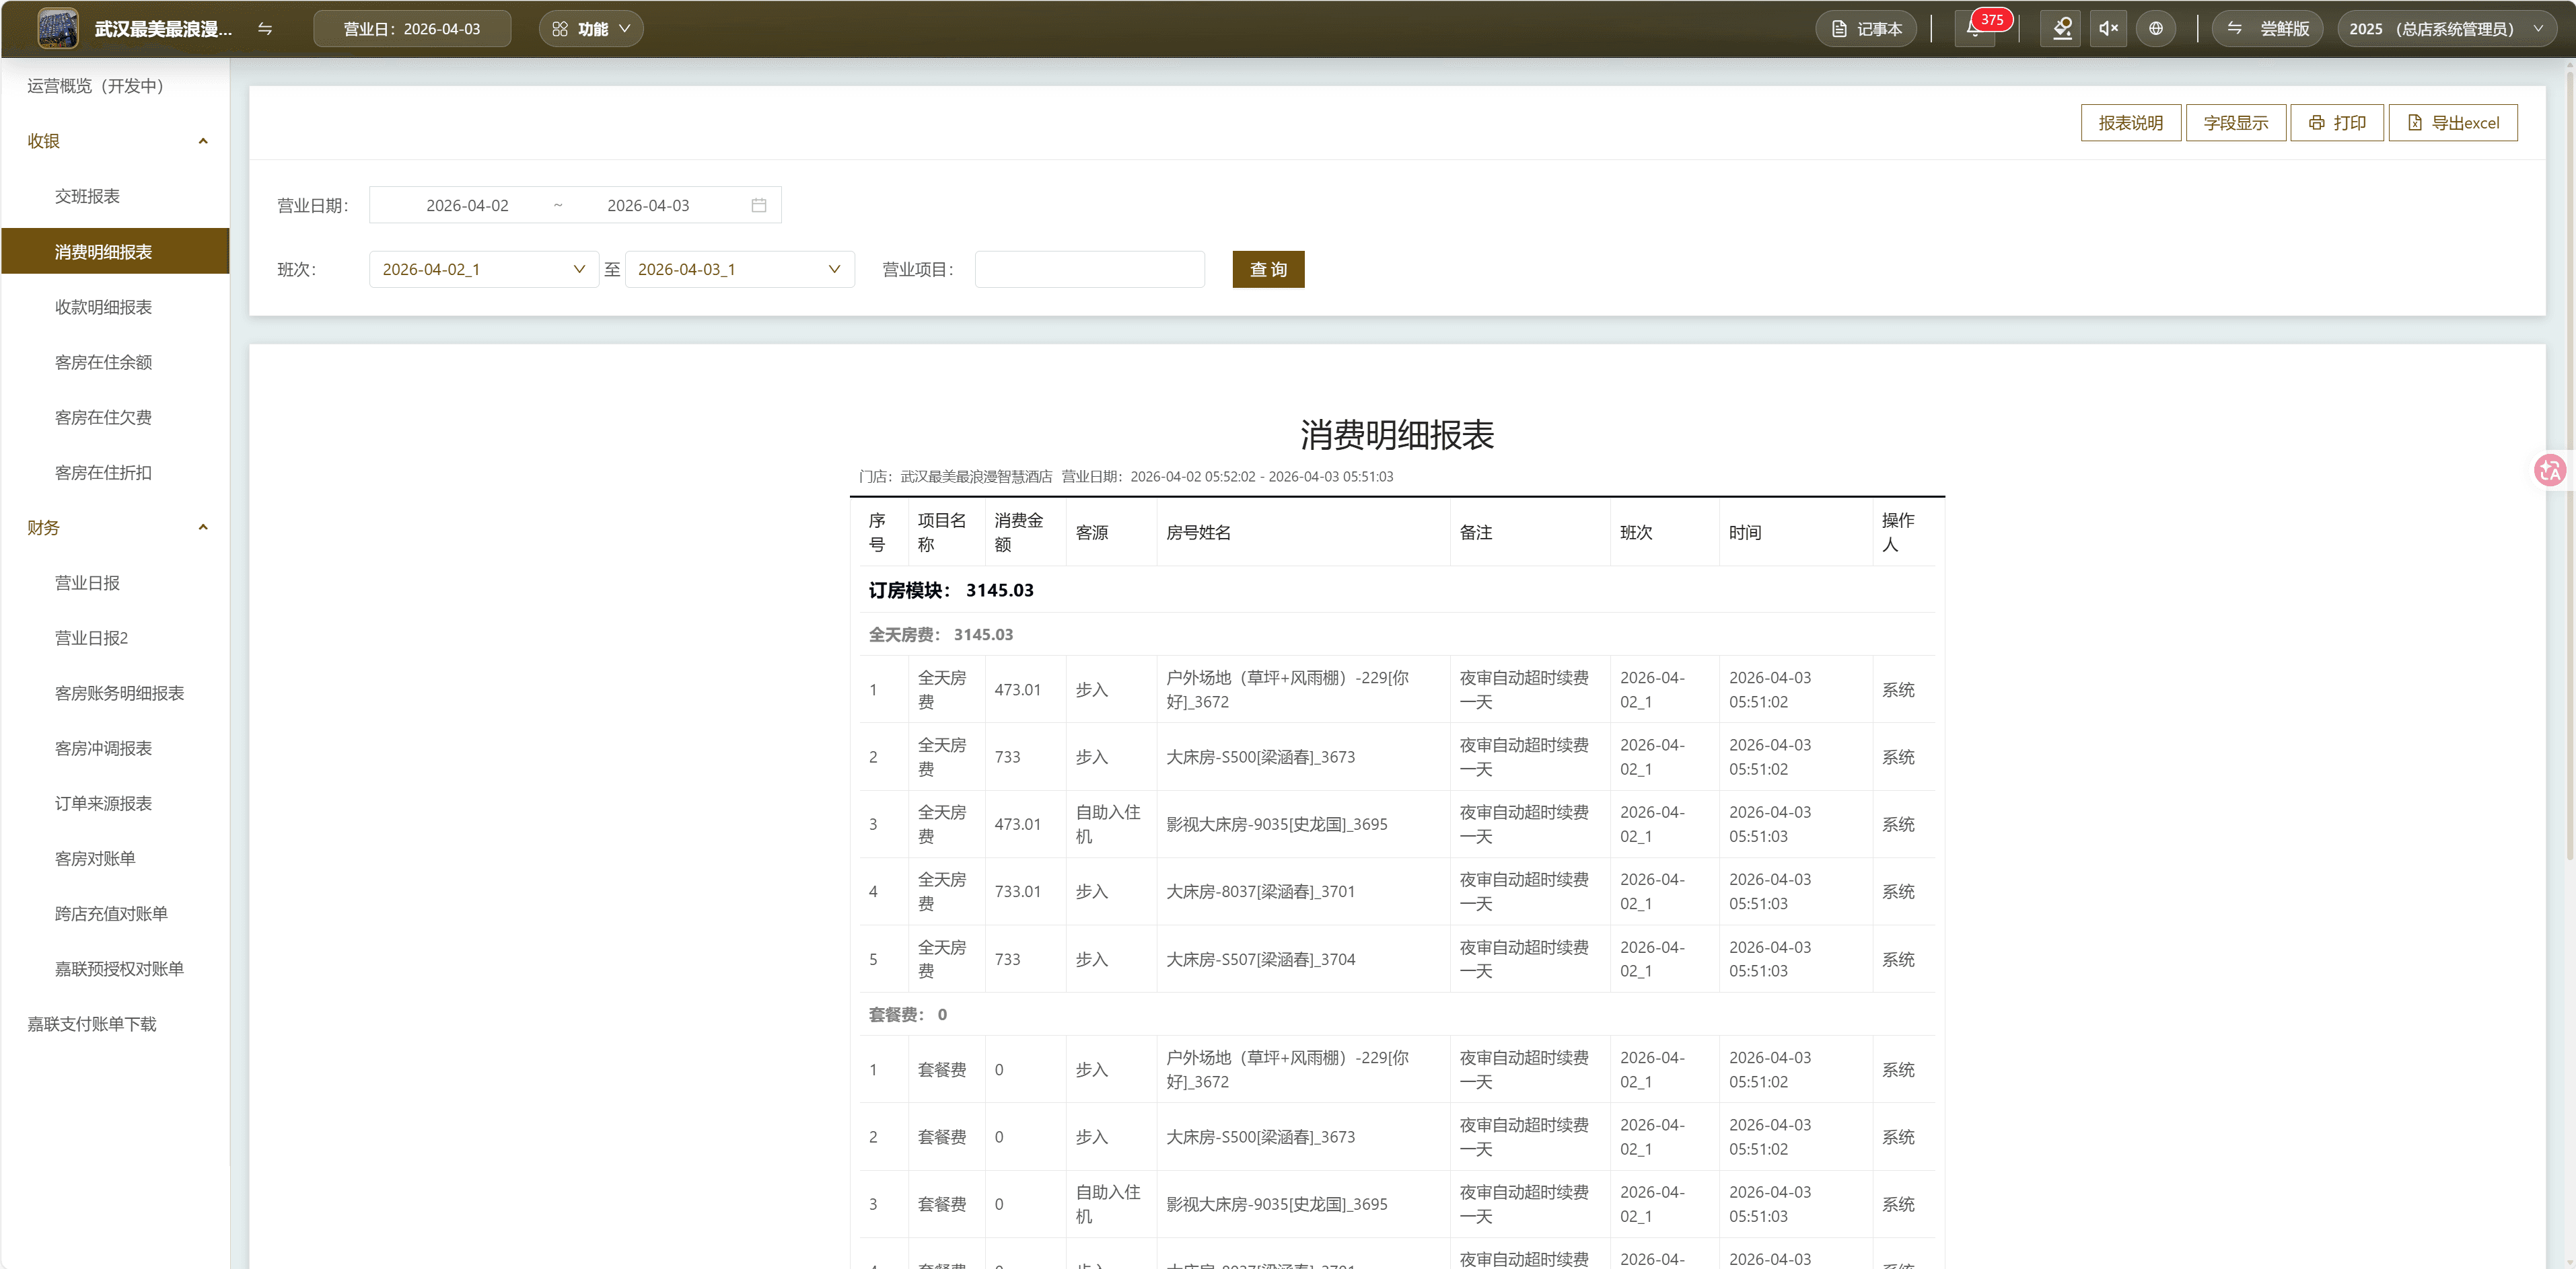The width and height of the screenshot is (2576, 1269).
Task: Open the ending shift dropdown 2026-04-03_1
Action: pyautogui.click(x=739, y=269)
